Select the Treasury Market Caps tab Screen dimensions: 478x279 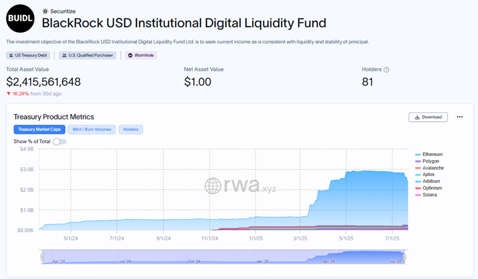[39, 130]
